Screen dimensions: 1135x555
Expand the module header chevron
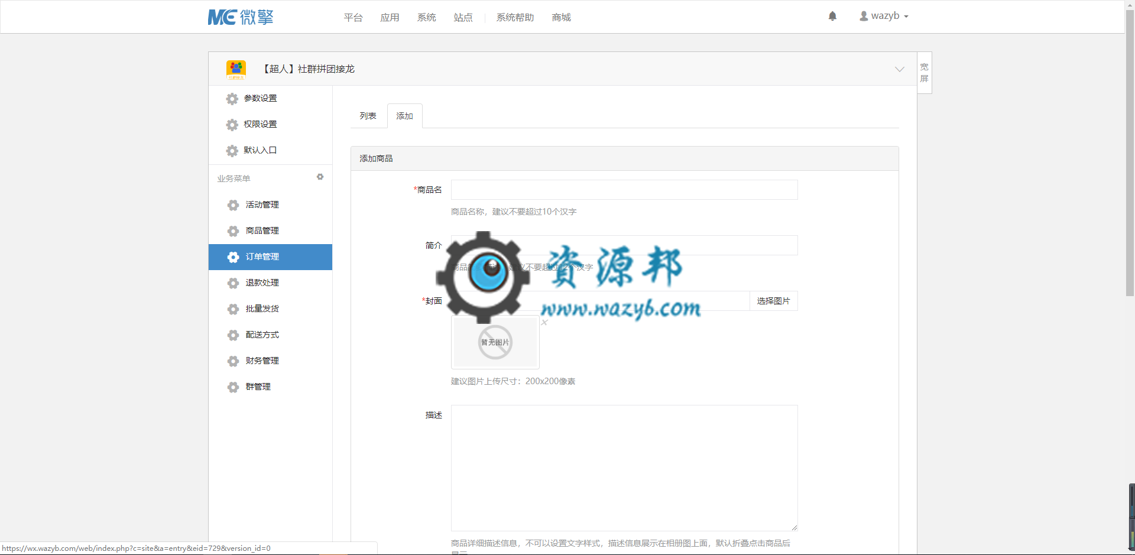coord(899,69)
